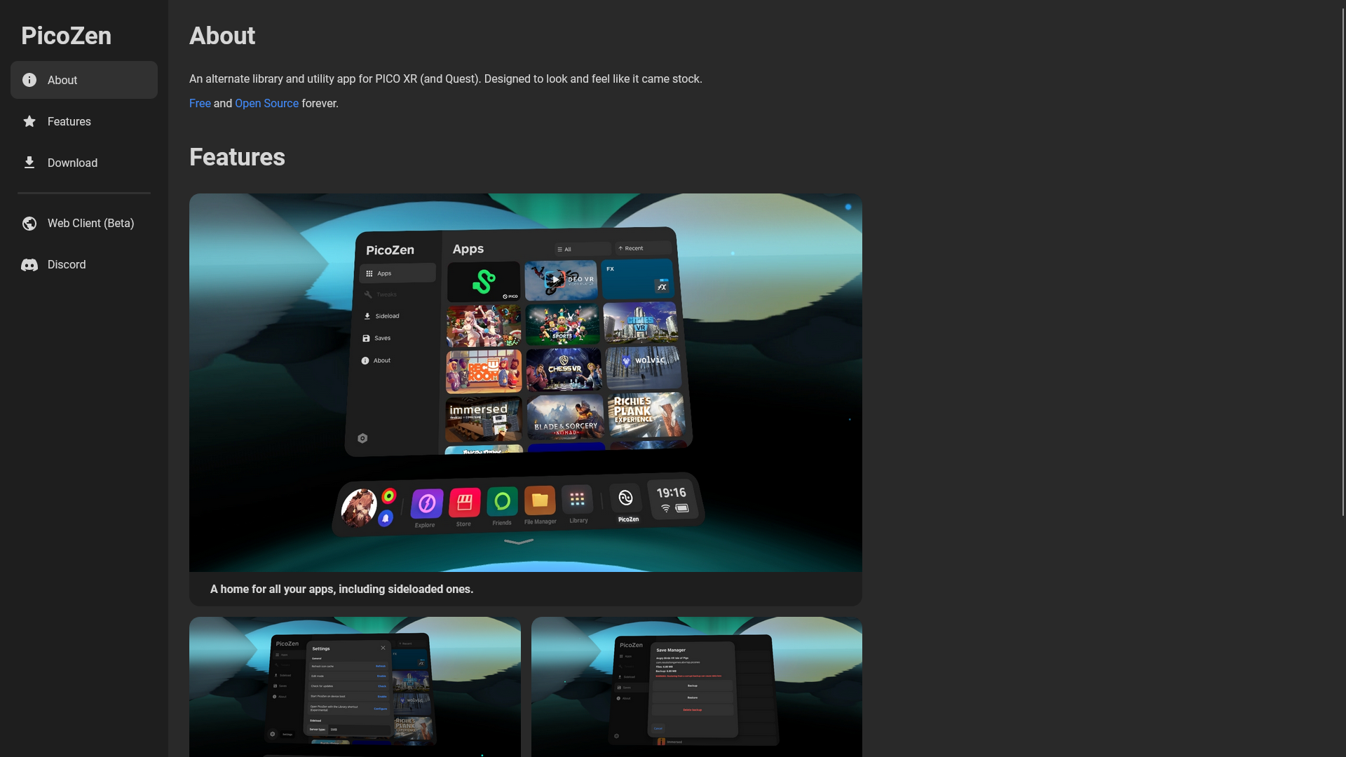
Task: Follow the Free hyperlink
Action: point(200,103)
